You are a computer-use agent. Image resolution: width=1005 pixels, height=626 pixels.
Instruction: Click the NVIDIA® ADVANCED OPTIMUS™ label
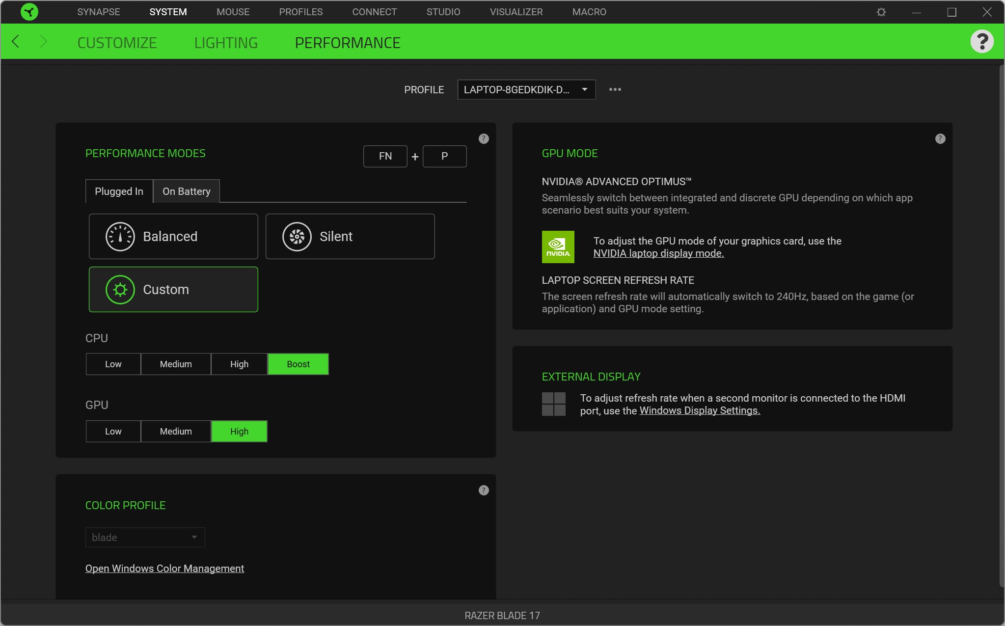point(616,182)
